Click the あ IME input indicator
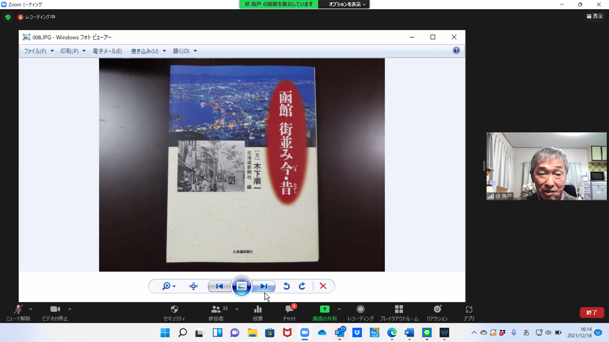This screenshot has width=609, height=342. click(526, 333)
